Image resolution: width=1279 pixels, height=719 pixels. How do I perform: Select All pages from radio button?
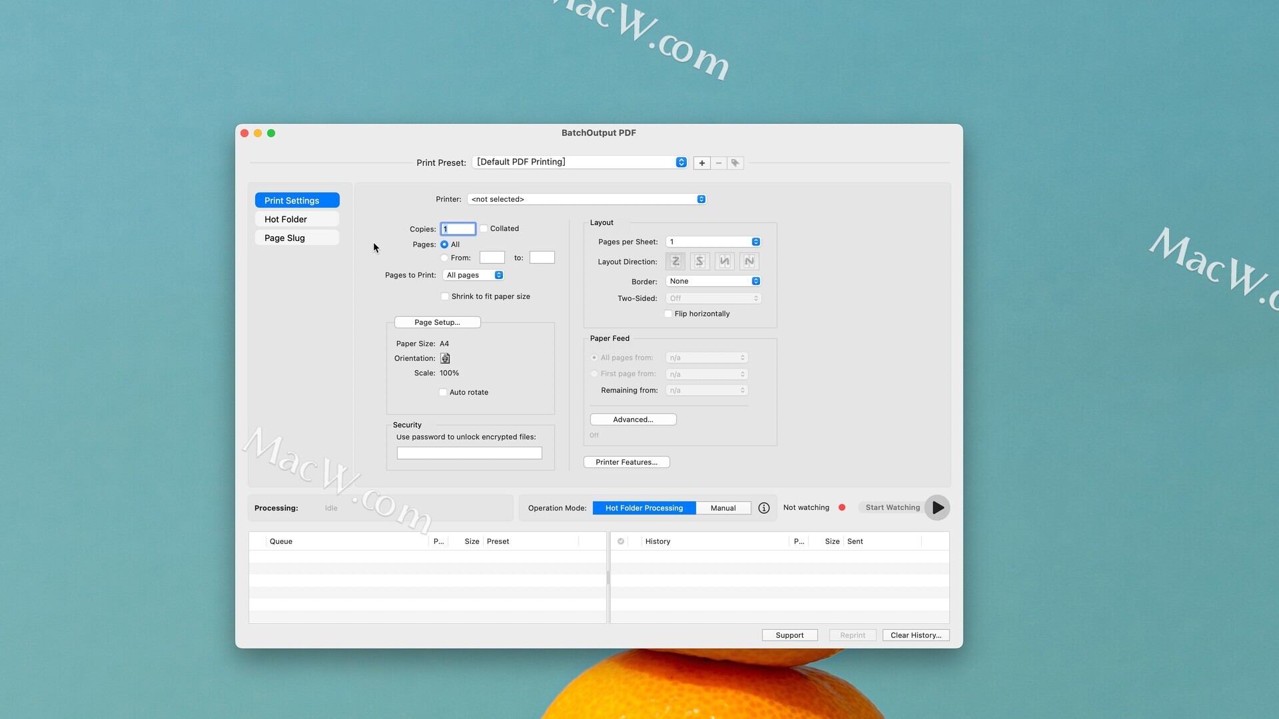pos(594,358)
